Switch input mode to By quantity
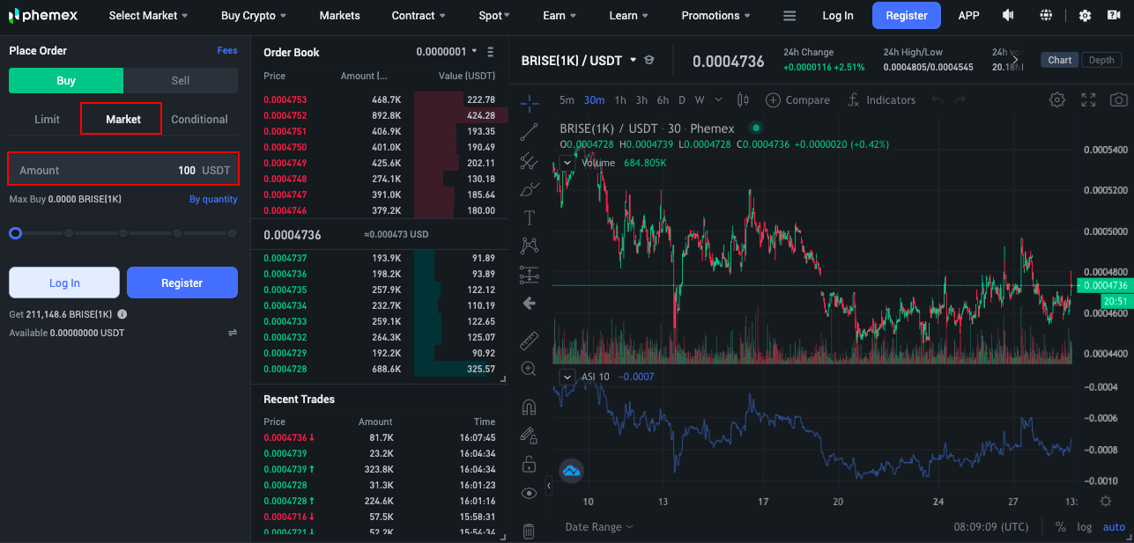This screenshot has height=543, width=1134. pos(213,199)
